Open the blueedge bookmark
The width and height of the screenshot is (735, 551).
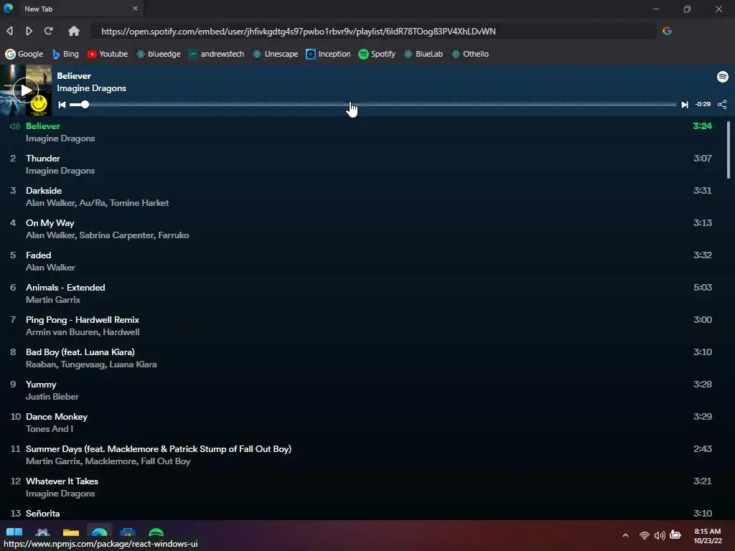pyautogui.click(x=159, y=54)
